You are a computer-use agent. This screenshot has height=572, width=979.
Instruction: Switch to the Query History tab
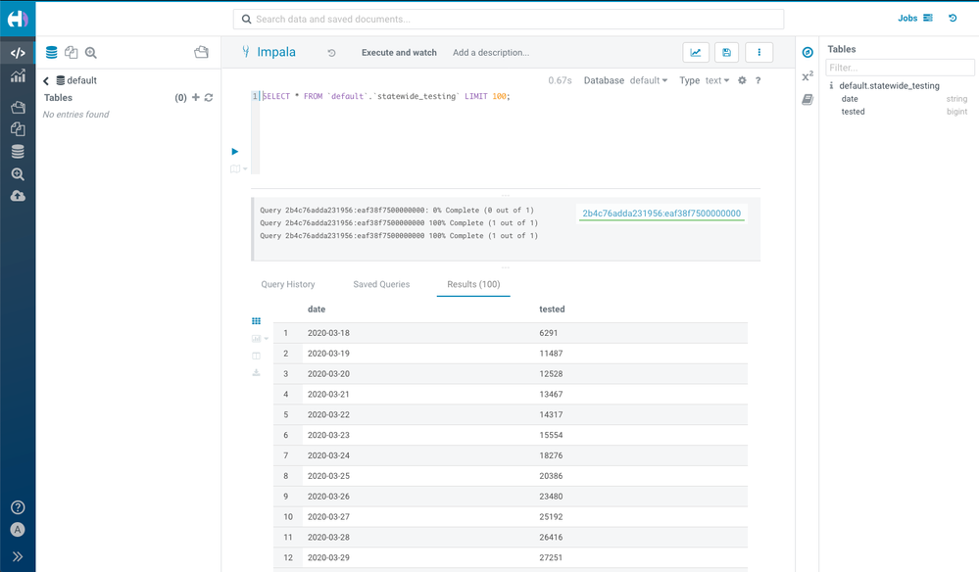coord(288,284)
